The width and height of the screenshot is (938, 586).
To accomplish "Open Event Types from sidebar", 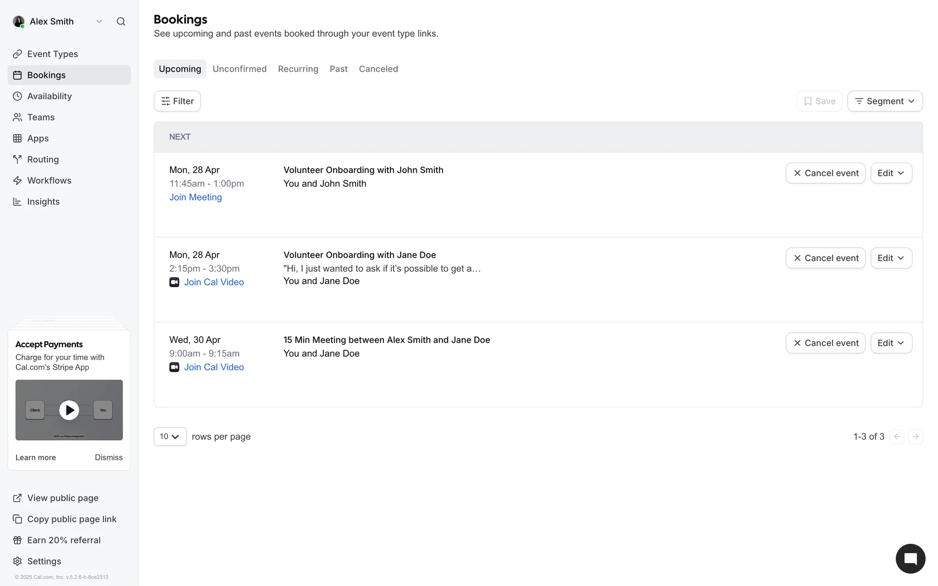I will coord(52,54).
